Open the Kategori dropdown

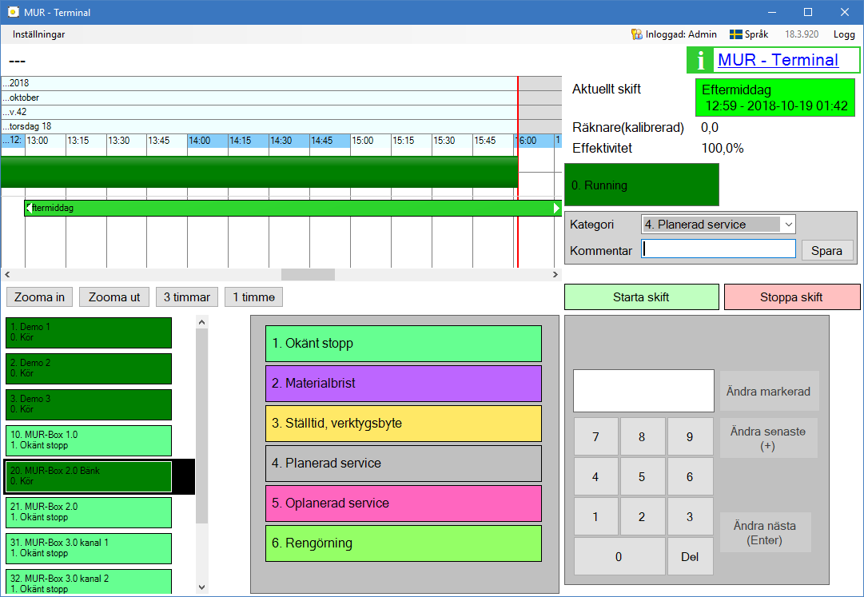(x=787, y=225)
